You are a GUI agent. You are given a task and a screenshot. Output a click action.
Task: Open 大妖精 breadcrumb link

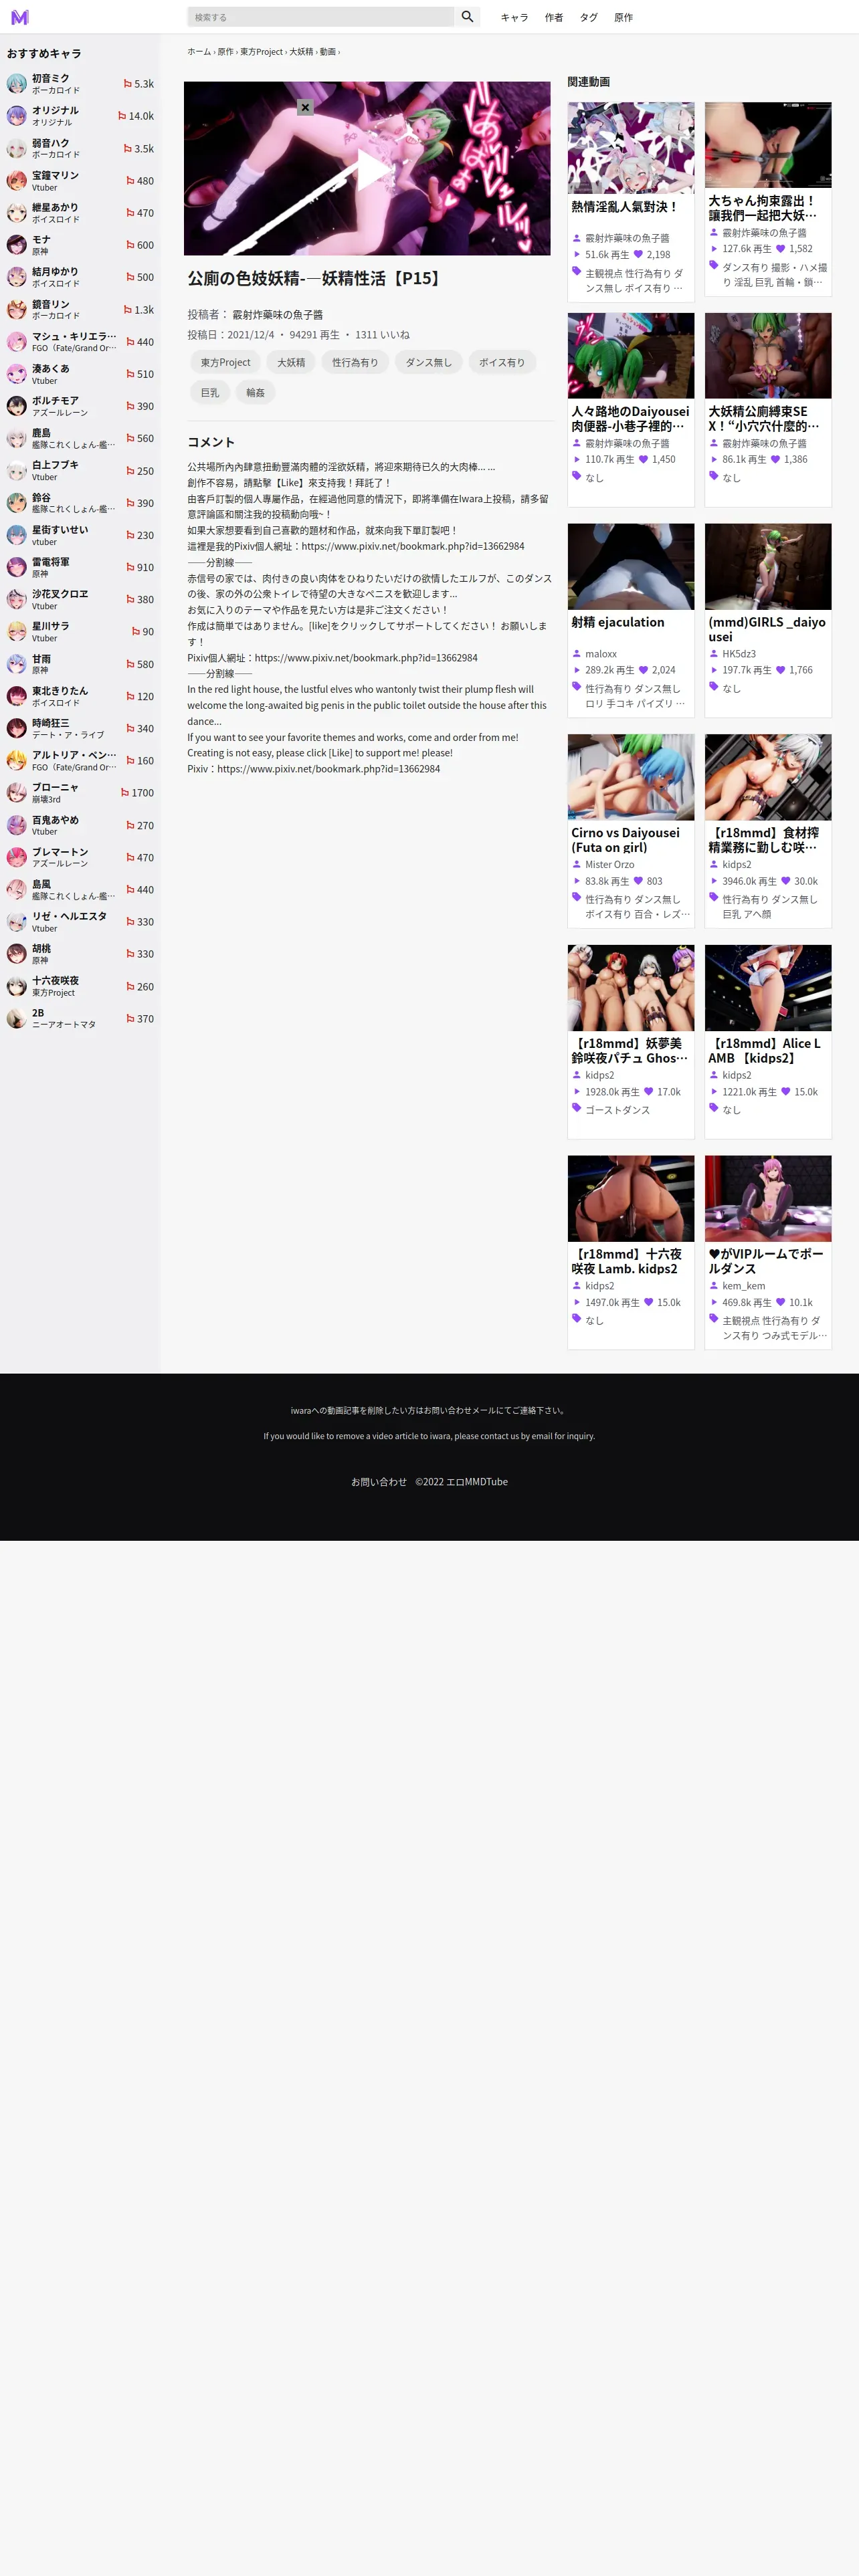click(x=301, y=52)
